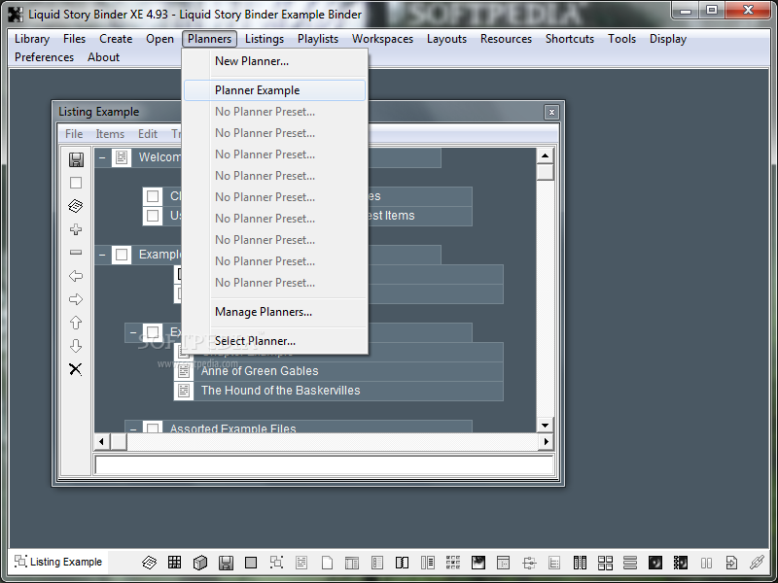Click the two dark columns icon in bottom toolbar
778x583 pixels.
tap(580, 563)
